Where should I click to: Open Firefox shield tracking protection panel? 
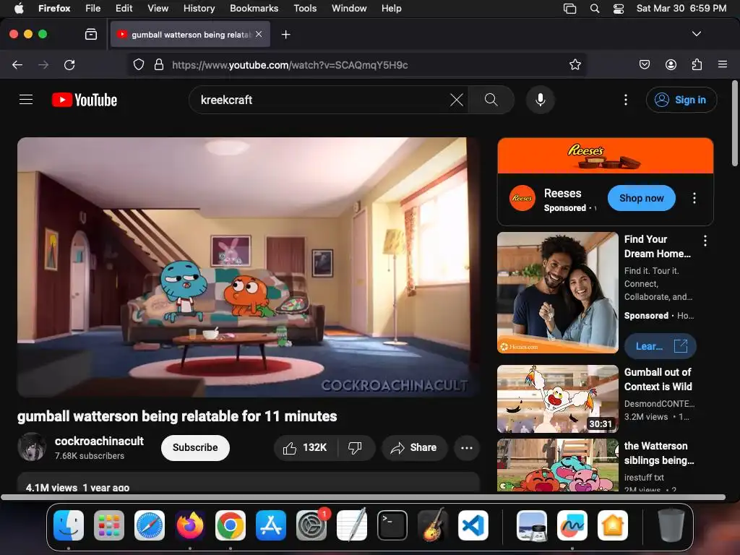[x=138, y=64]
